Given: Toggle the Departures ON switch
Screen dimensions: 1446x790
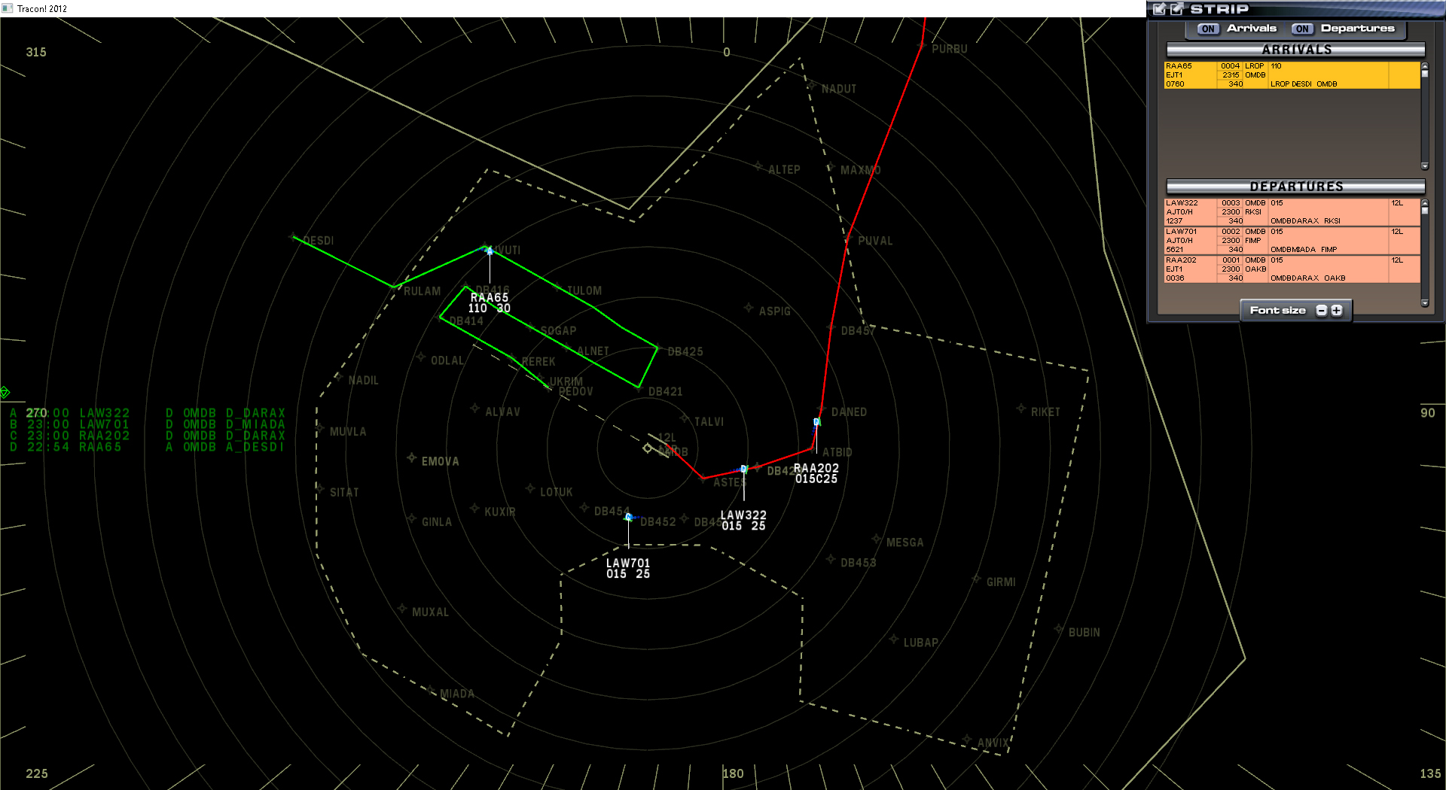Looking at the screenshot, I should tap(1302, 29).
